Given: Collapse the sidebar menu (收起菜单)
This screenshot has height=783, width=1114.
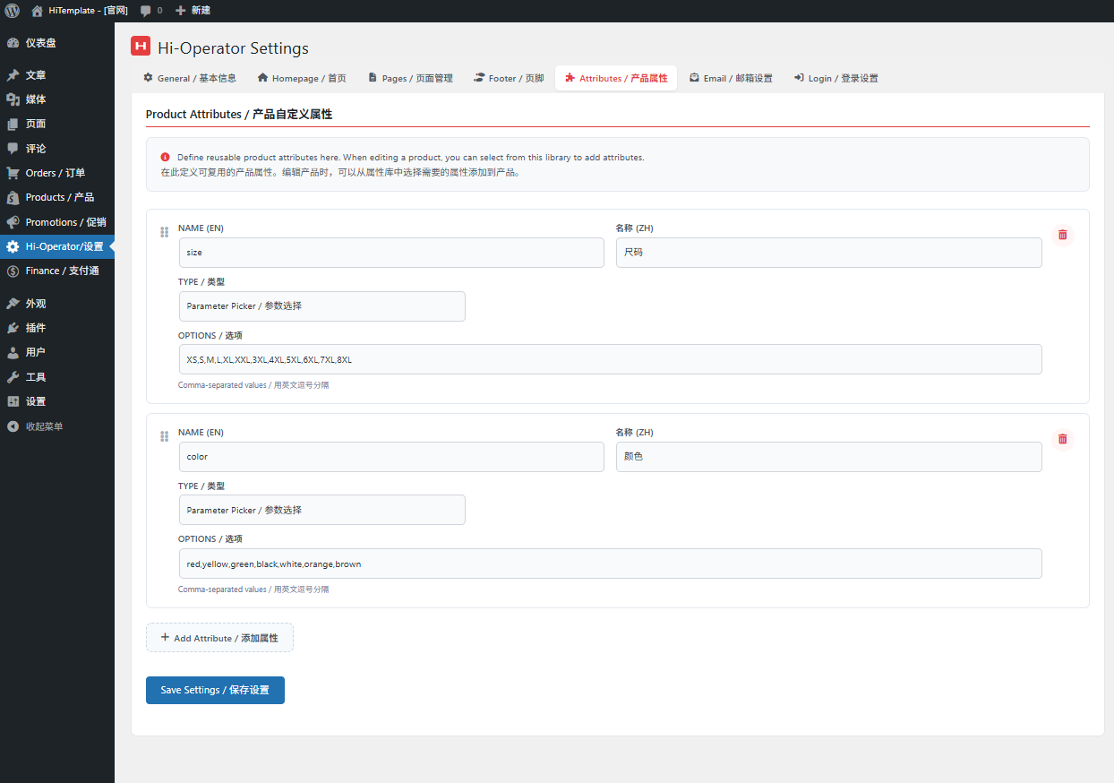Looking at the screenshot, I should click(x=44, y=426).
